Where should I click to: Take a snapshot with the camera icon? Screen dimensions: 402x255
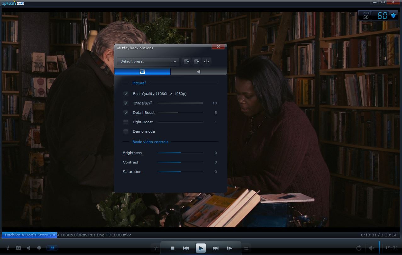pyautogui.click(x=19, y=248)
